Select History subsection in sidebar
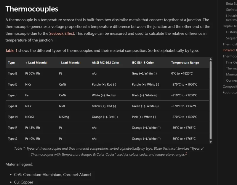237x185 pixels. 231,32
